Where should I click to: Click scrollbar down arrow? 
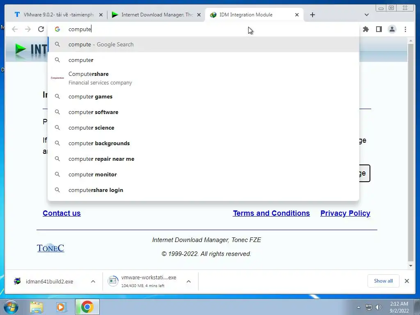(x=411, y=266)
